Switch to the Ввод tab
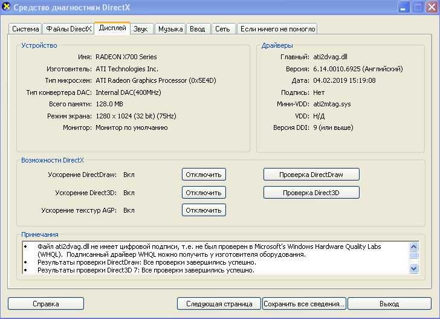The height and width of the screenshot is (319, 440). [x=198, y=29]
